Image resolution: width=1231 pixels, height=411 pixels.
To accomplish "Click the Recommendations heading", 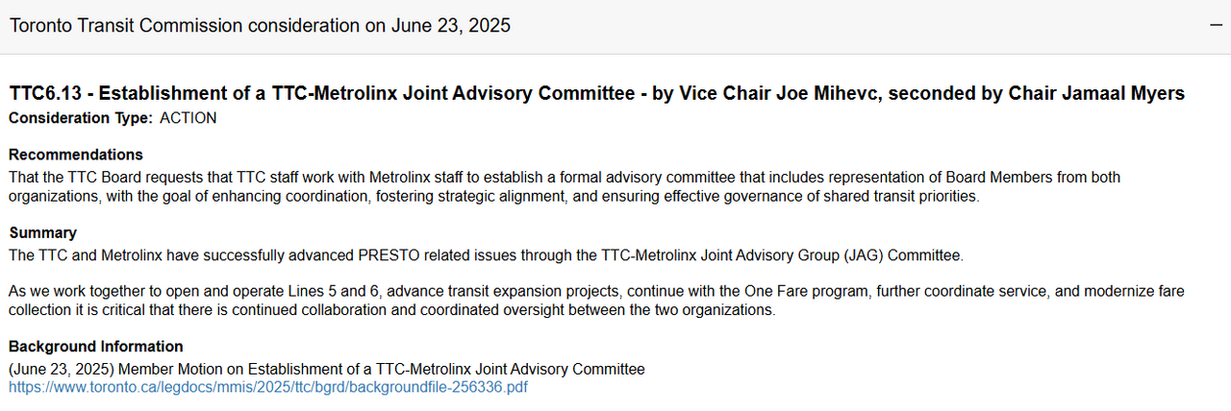I will click(x=76, y=155).
